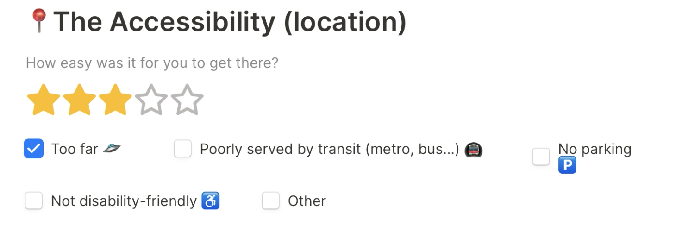
Task: Rate accessibility five stars
Action: (x=187, y=100)
